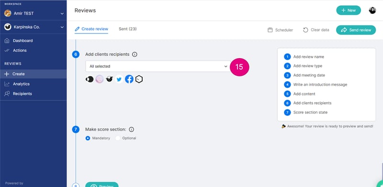Click the Facebook recipient icon
Screen dimensions: 383x187
point(129,79)
